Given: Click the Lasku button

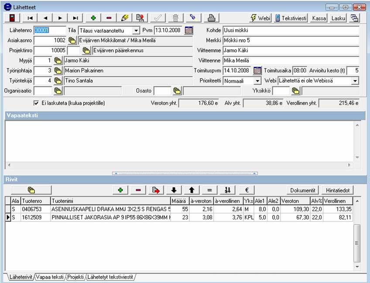Looking at the screenshot, I should click(338, 18).
